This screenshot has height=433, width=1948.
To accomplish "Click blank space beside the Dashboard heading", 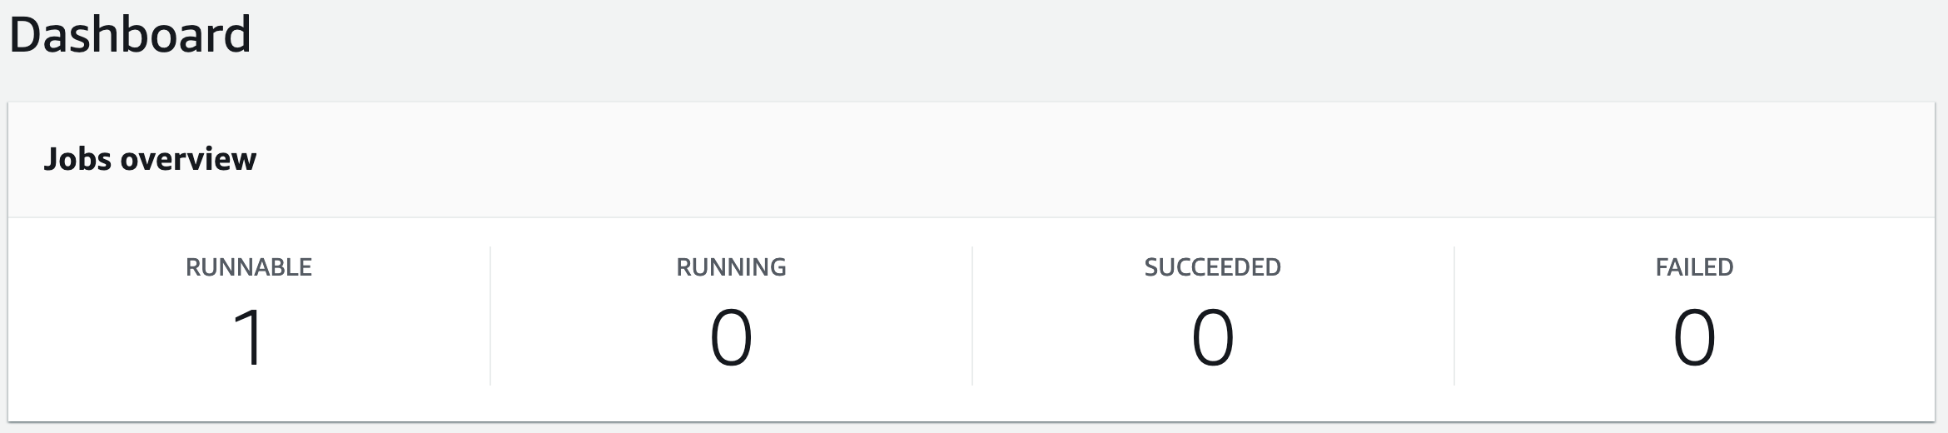I will pyautogui.click(x=1082, y=35).
